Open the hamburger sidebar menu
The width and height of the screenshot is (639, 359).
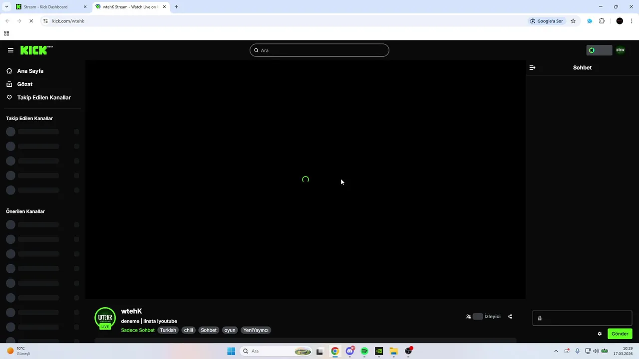coord(10,50)
